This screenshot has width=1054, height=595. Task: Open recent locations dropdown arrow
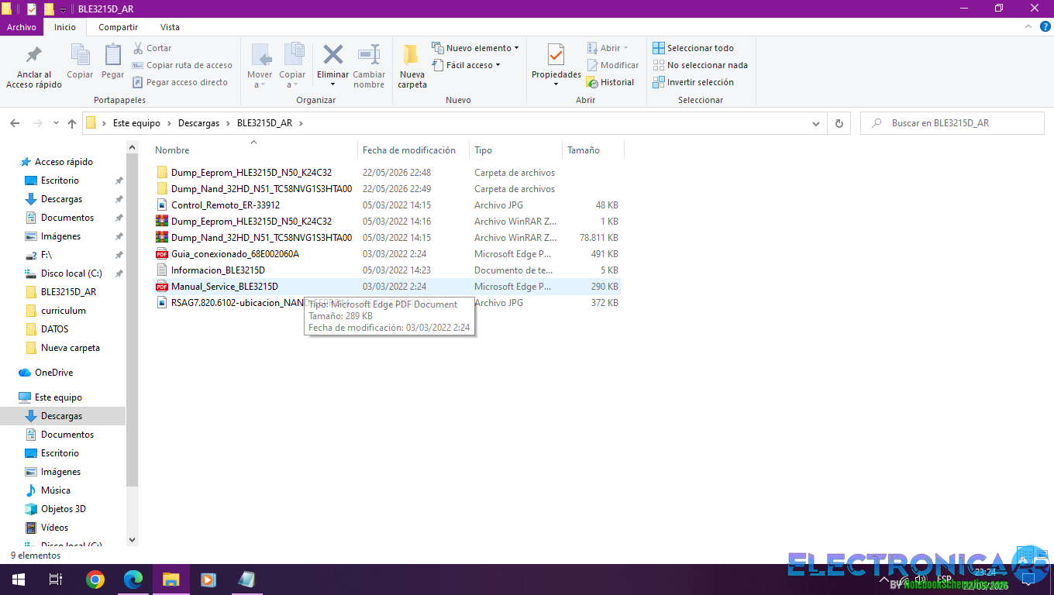(x=56, y=123)
